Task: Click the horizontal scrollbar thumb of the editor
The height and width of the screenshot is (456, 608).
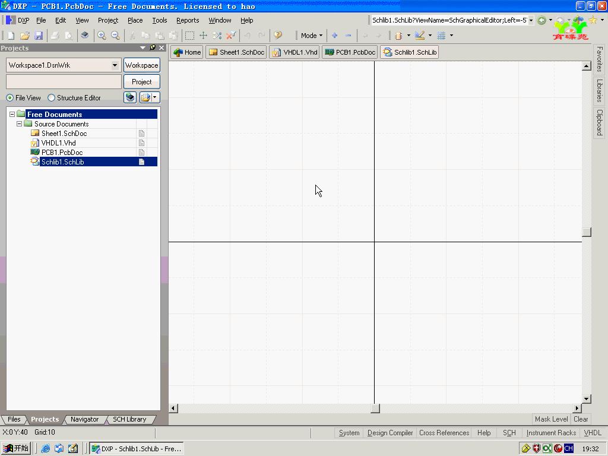Action: [375, 408]
